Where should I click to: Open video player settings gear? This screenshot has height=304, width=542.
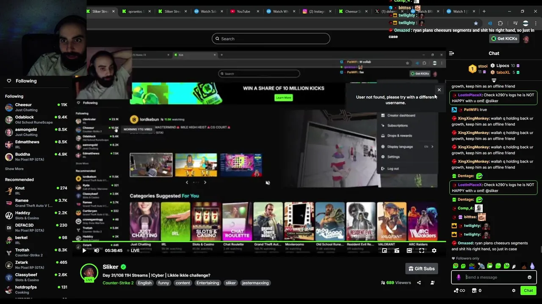point(434,251)
